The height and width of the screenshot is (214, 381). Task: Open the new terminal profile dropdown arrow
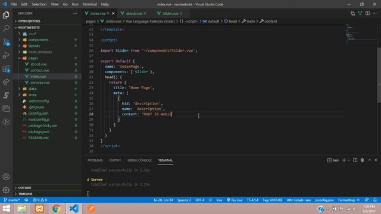(349, 160)
